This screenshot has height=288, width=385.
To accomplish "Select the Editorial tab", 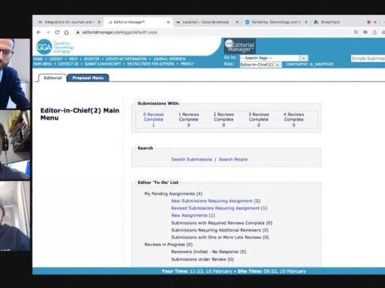I will click(53, 78).
